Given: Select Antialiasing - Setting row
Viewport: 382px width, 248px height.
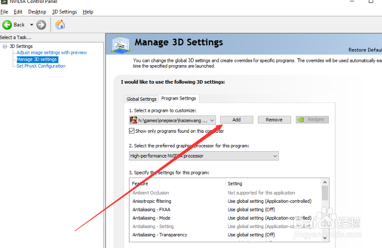Looking at the screenshot, I should click(x=225, y=226).
